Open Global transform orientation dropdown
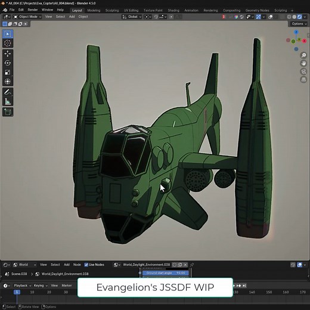This screenshot has height=310, width=310. (132, 17)
